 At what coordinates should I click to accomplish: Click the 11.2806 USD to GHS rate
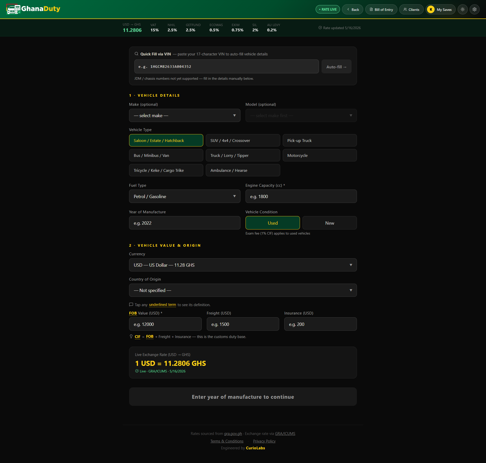click(x=132, y=30)
